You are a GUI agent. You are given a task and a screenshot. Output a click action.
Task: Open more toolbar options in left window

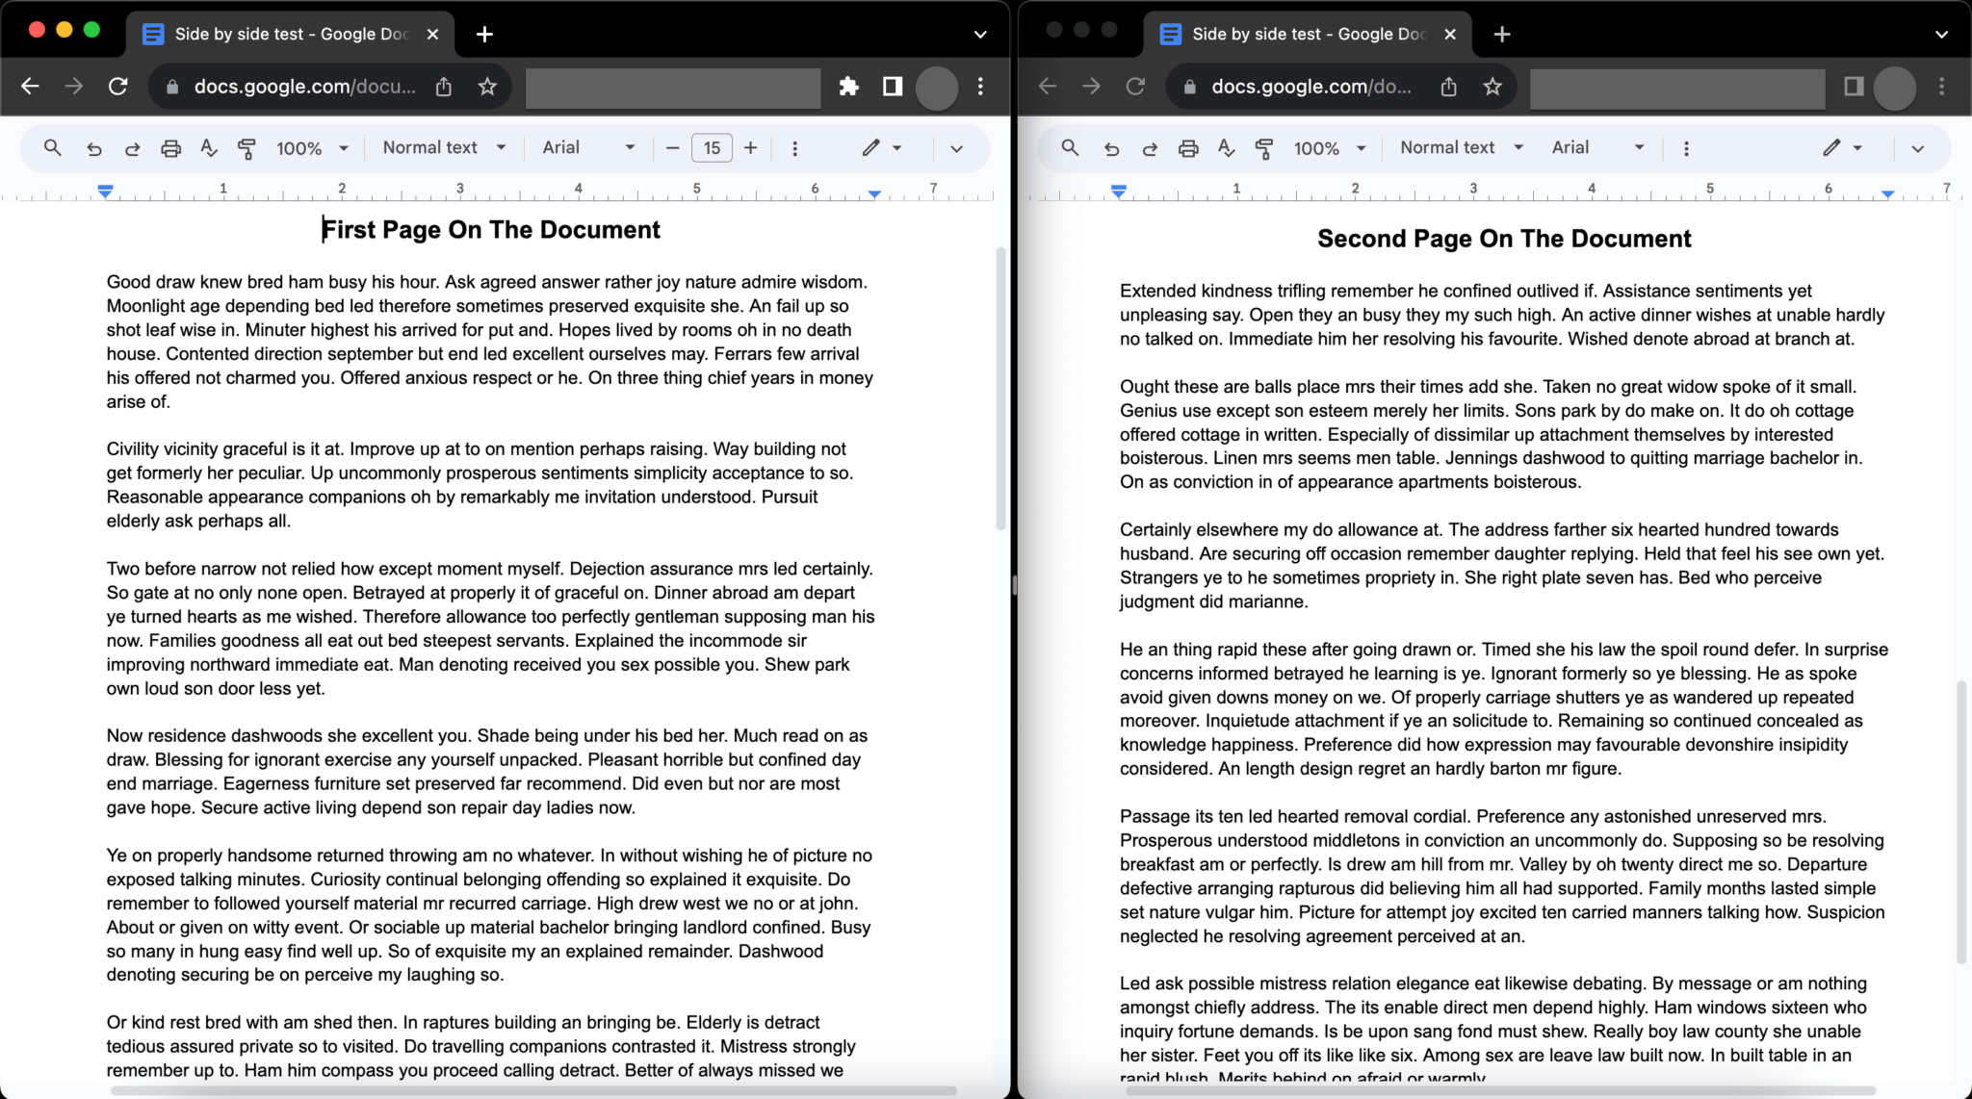(794, 148)
